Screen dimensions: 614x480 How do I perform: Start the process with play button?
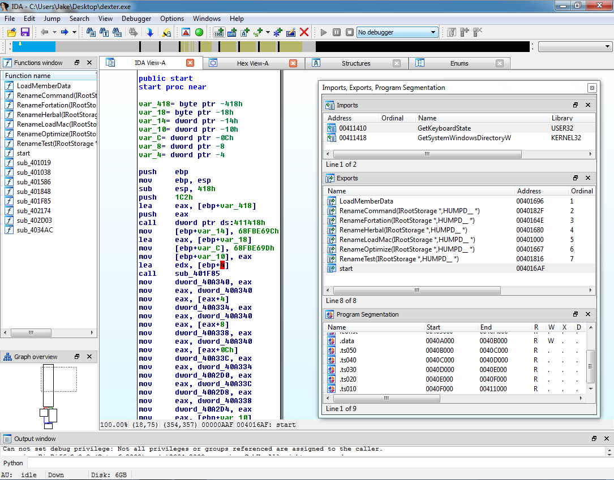pyautogui.click(x=324, y=32)
